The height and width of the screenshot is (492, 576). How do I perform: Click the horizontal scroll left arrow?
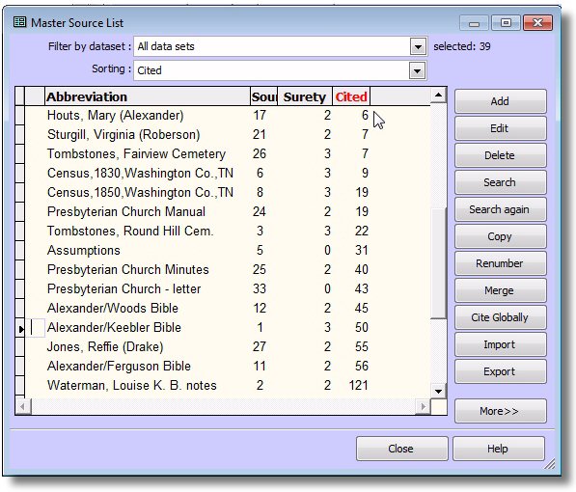click(x=23, y=406)
